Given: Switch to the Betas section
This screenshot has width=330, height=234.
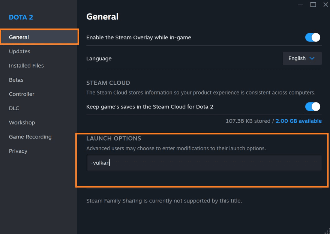Looking at the screenshot, I should pos(16,80).
